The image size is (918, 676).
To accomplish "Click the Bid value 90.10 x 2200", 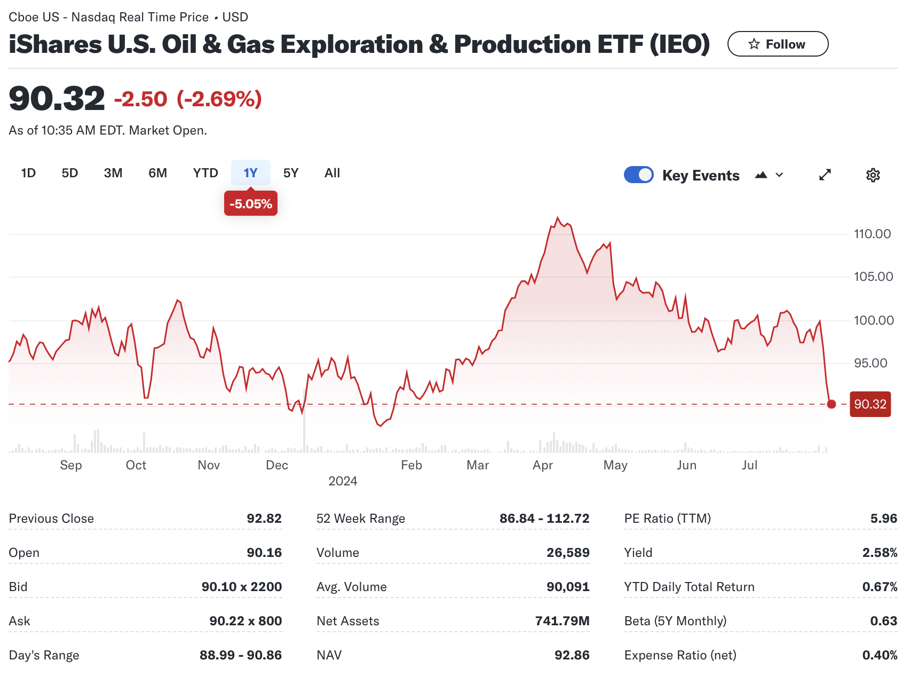I will tap(242, 587).
